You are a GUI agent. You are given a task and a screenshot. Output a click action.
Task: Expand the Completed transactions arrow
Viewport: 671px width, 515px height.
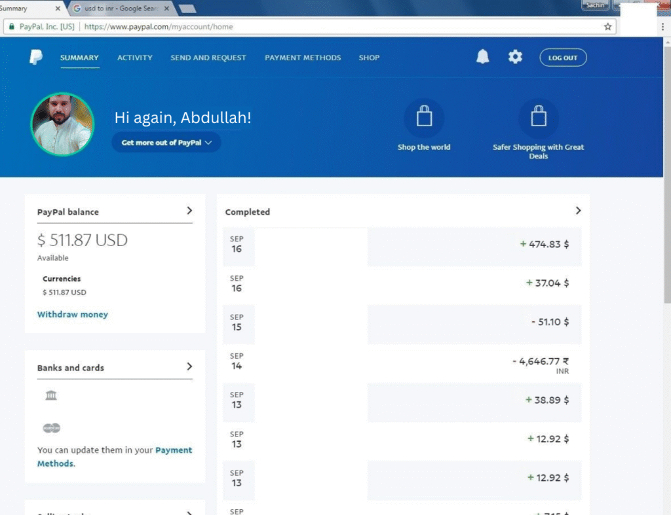[x=578, y=211]
